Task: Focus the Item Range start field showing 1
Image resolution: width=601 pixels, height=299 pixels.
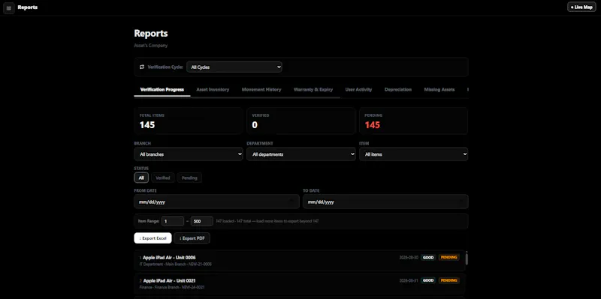Action: click(173, 221)
